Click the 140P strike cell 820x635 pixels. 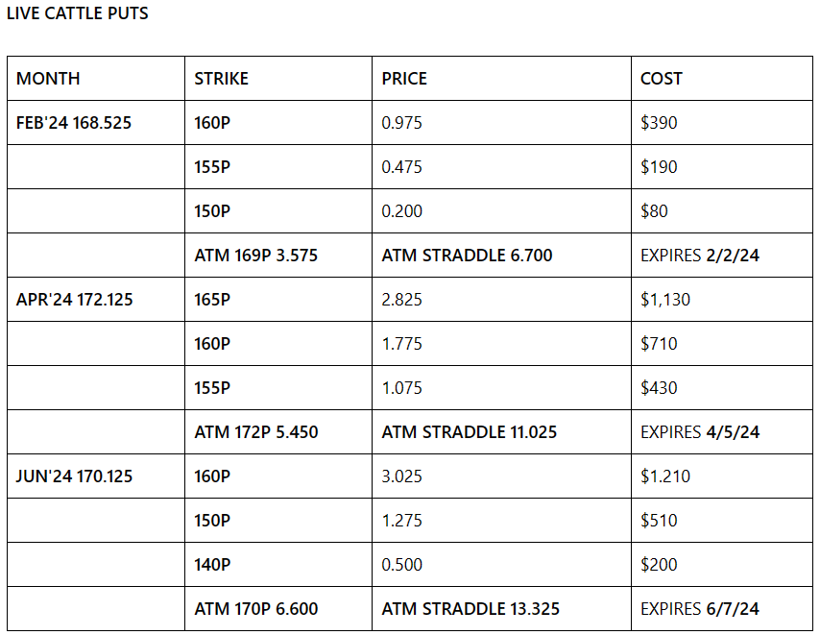[212, 565]
